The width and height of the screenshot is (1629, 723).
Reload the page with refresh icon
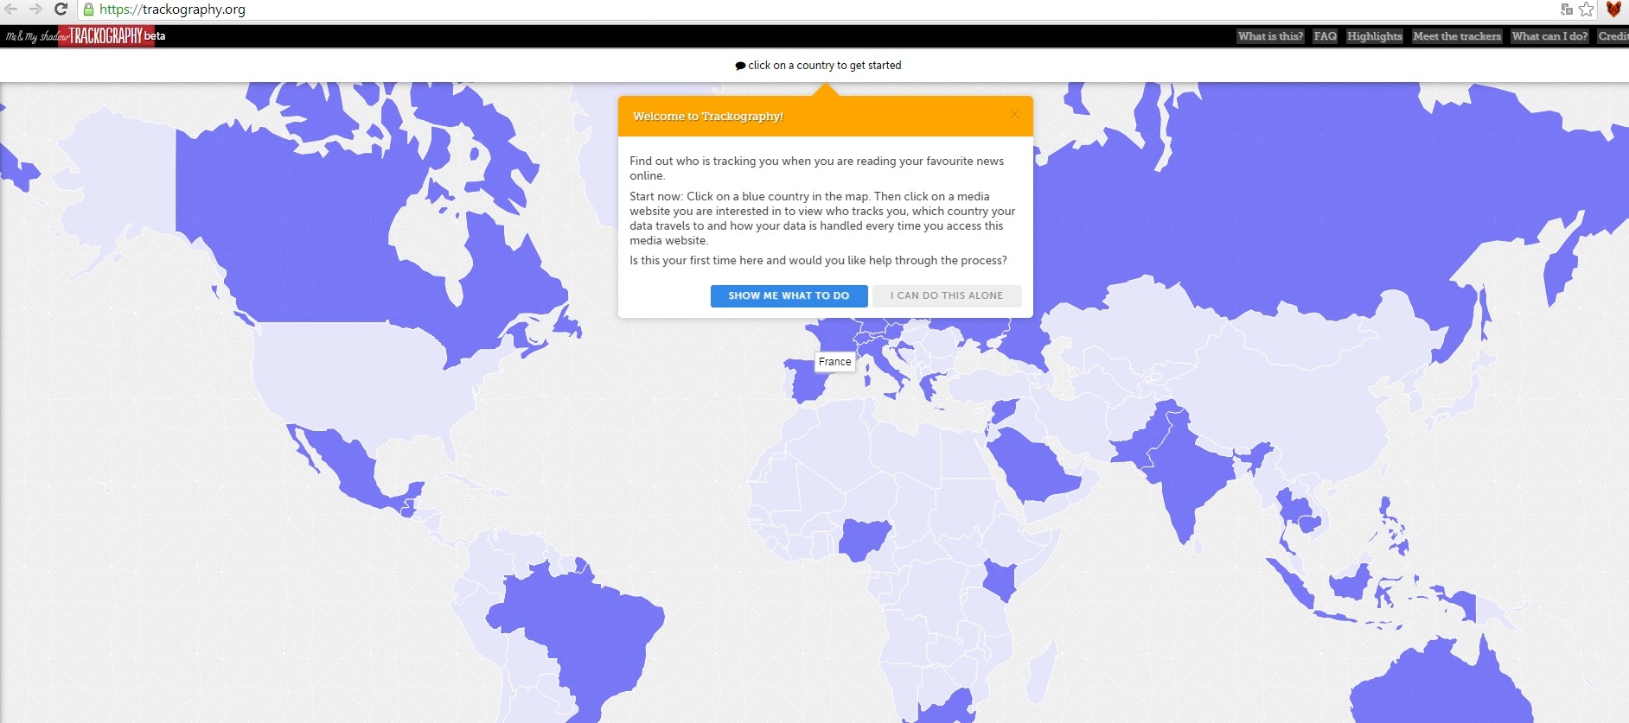tap(61, 10)
